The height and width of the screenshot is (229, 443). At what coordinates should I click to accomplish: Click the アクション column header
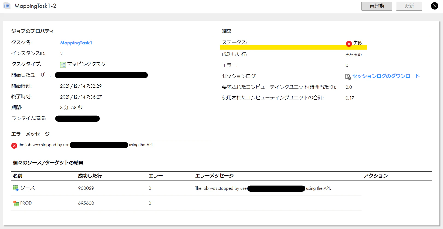point(376,176)
